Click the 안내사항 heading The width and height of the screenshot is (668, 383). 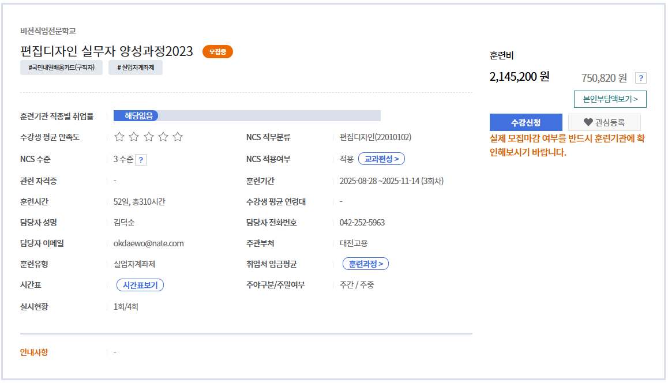(34, 352)
